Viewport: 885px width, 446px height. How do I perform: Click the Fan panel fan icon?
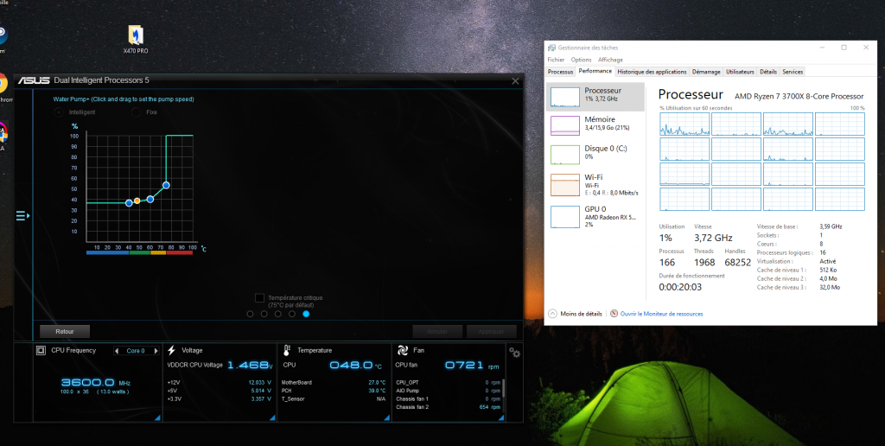pyautogui.click(x=403, y=350)
